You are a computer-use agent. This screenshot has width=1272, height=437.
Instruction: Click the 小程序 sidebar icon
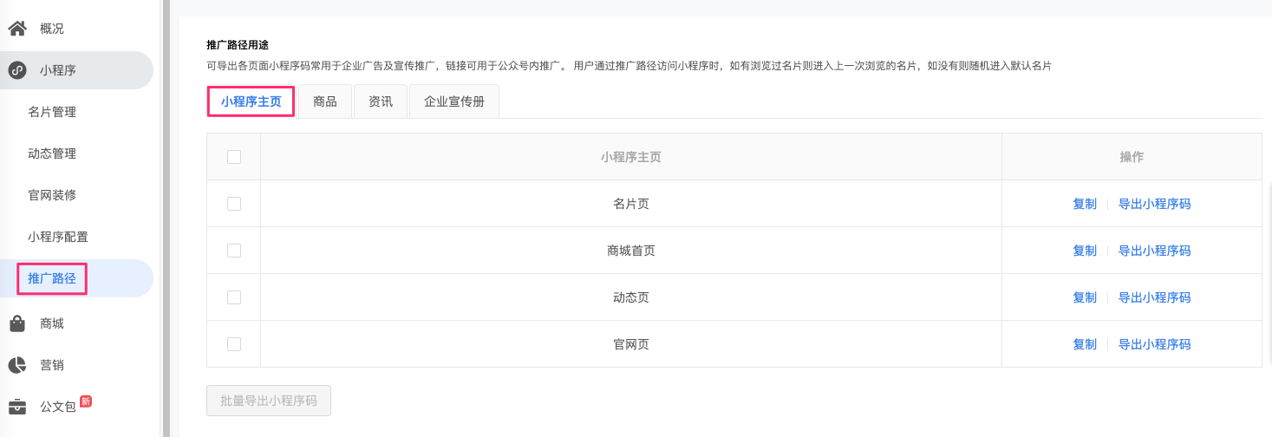(17, 70)
